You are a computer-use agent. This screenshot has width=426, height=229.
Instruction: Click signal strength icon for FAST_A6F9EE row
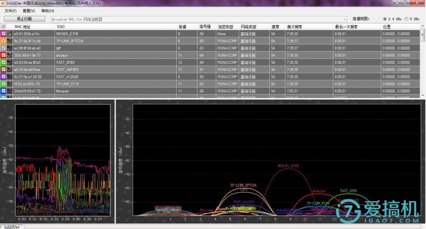10,70
